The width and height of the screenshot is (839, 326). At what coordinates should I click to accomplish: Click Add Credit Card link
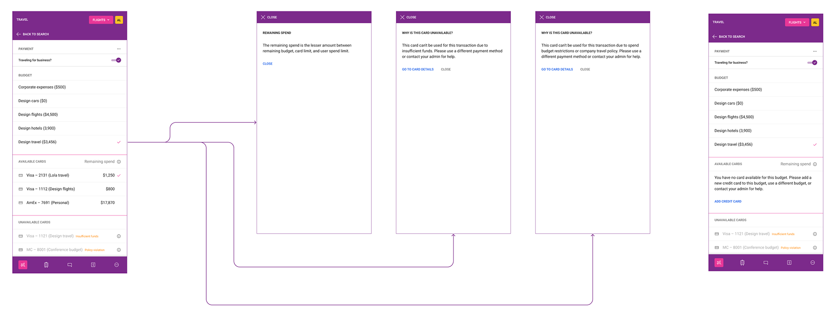(728, 201)
